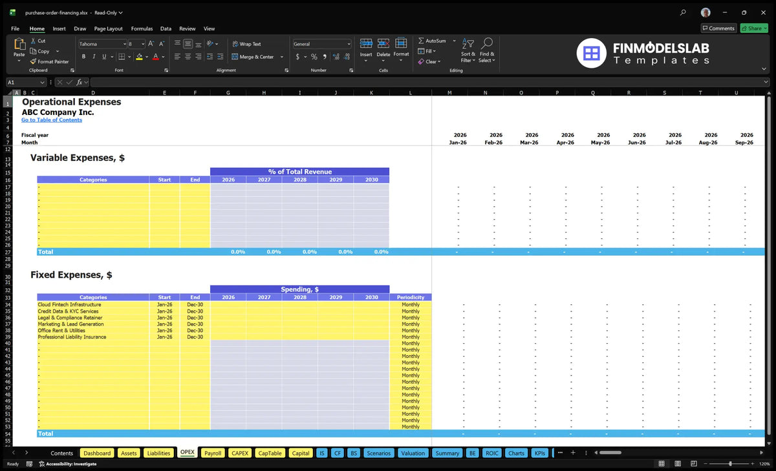Image resolution: width=776 pixels, height=471 pixels.
Task: Apply percent style format
Action: point(314,57)
